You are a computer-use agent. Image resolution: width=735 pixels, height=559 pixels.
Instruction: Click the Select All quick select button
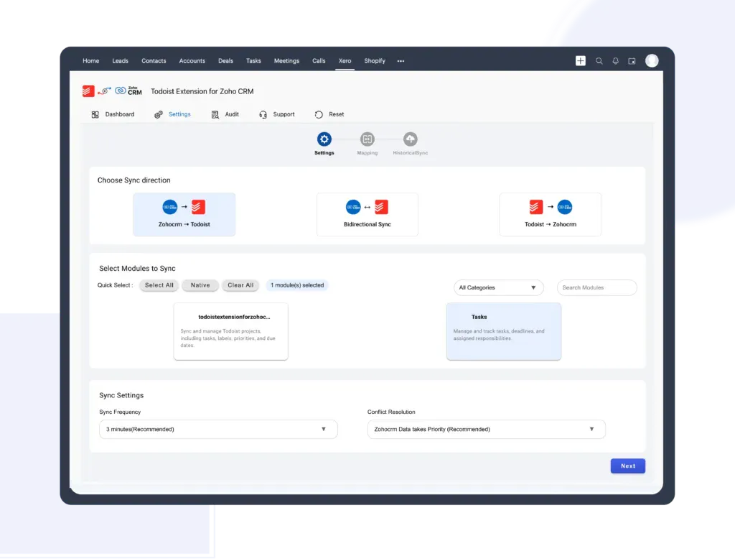point(159,285)
